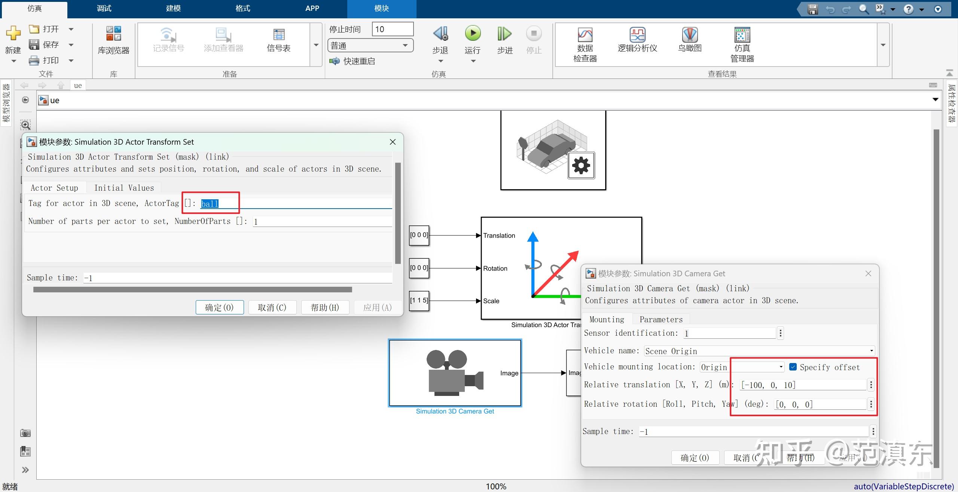Open the 仿真管理器 simulation manager
This screenshot has height=492, width=958.
(741, 41)
